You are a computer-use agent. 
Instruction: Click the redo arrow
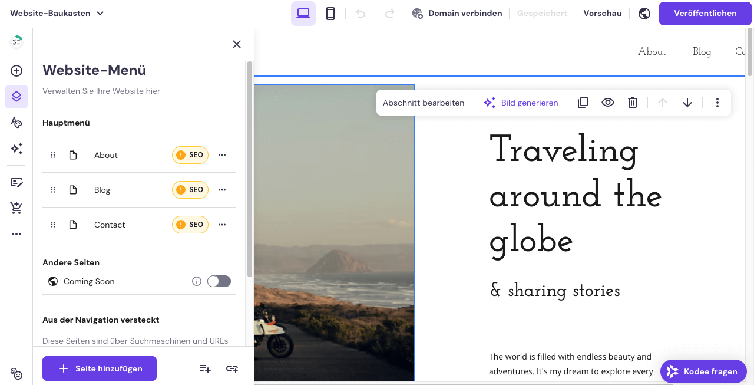pos(389,14)
